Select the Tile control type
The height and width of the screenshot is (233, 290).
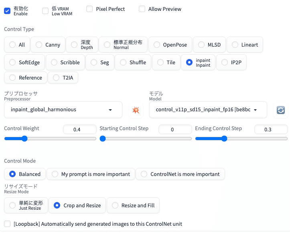pos(166,62)
